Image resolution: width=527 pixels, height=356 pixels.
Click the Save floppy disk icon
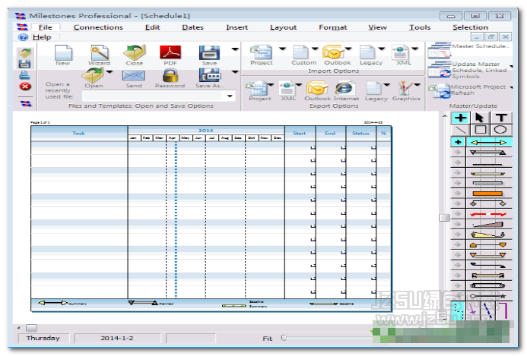[209, 52]
